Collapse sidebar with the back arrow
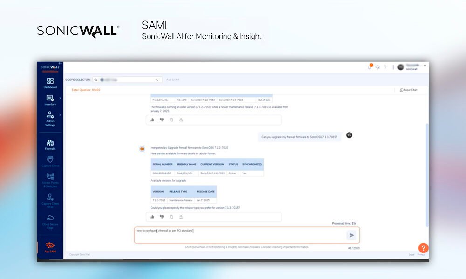This screenshot has width=466, height=279. click(60, 63)
